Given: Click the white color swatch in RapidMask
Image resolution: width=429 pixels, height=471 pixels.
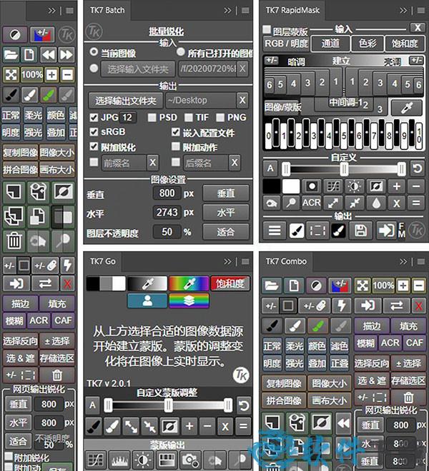Looking at the screenshot, I should tap(291, 186).
